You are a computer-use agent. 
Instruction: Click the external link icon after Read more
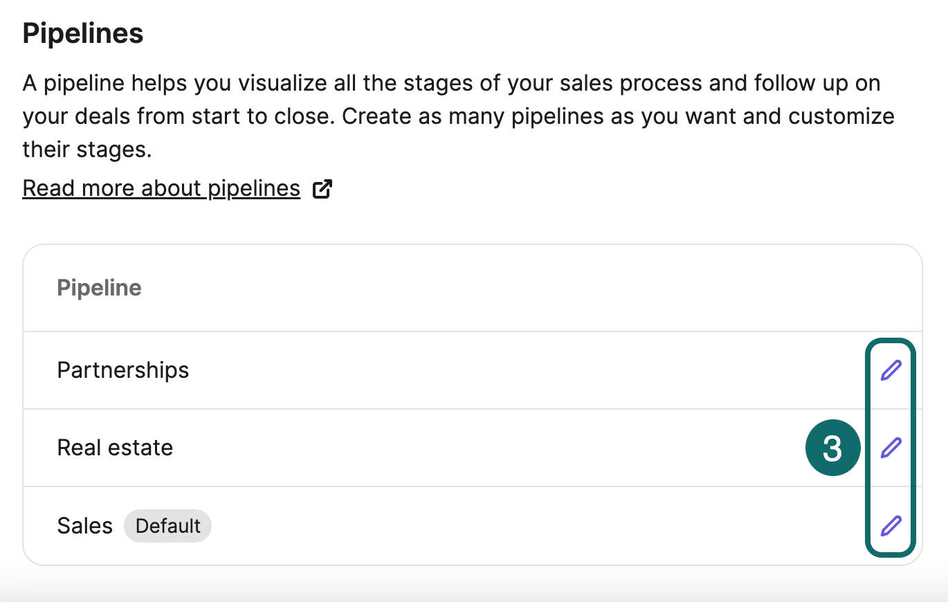click(x=321, y=188)
